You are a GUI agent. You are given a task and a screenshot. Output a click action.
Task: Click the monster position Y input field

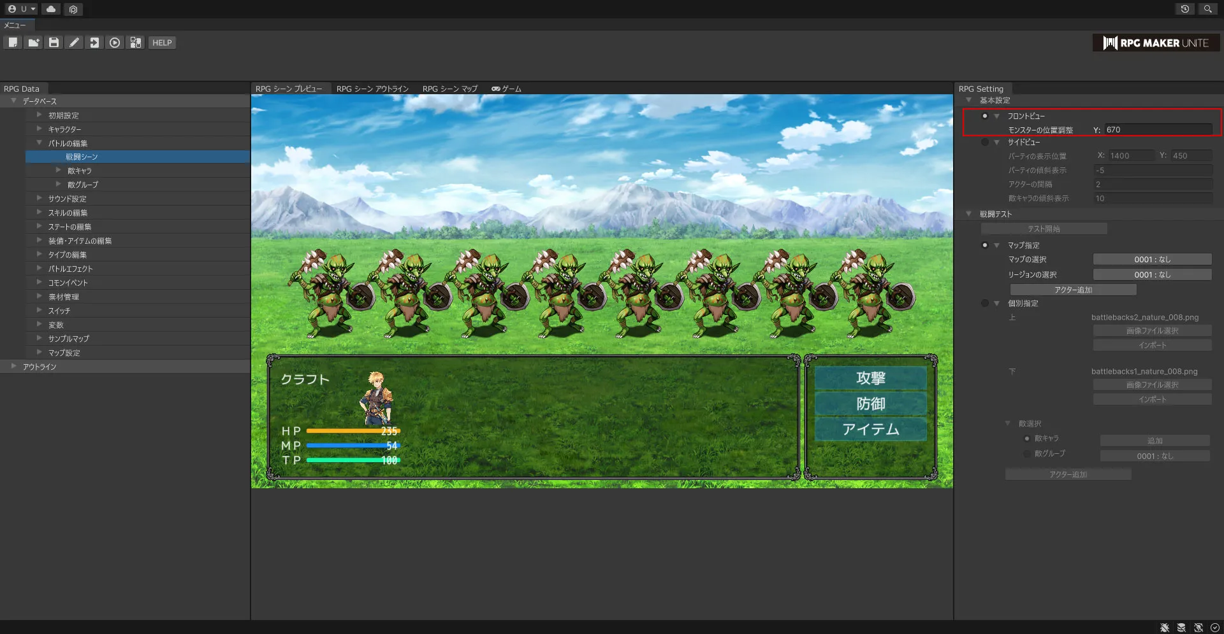1158,130
